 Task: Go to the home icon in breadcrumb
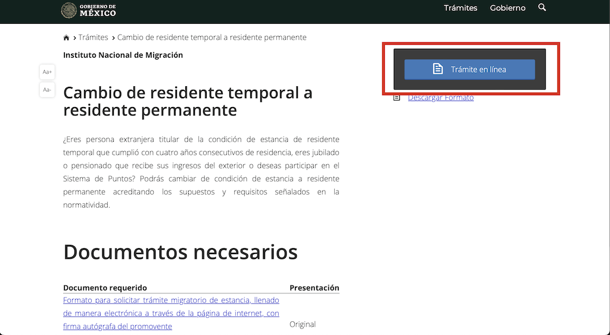click(66, 37)
